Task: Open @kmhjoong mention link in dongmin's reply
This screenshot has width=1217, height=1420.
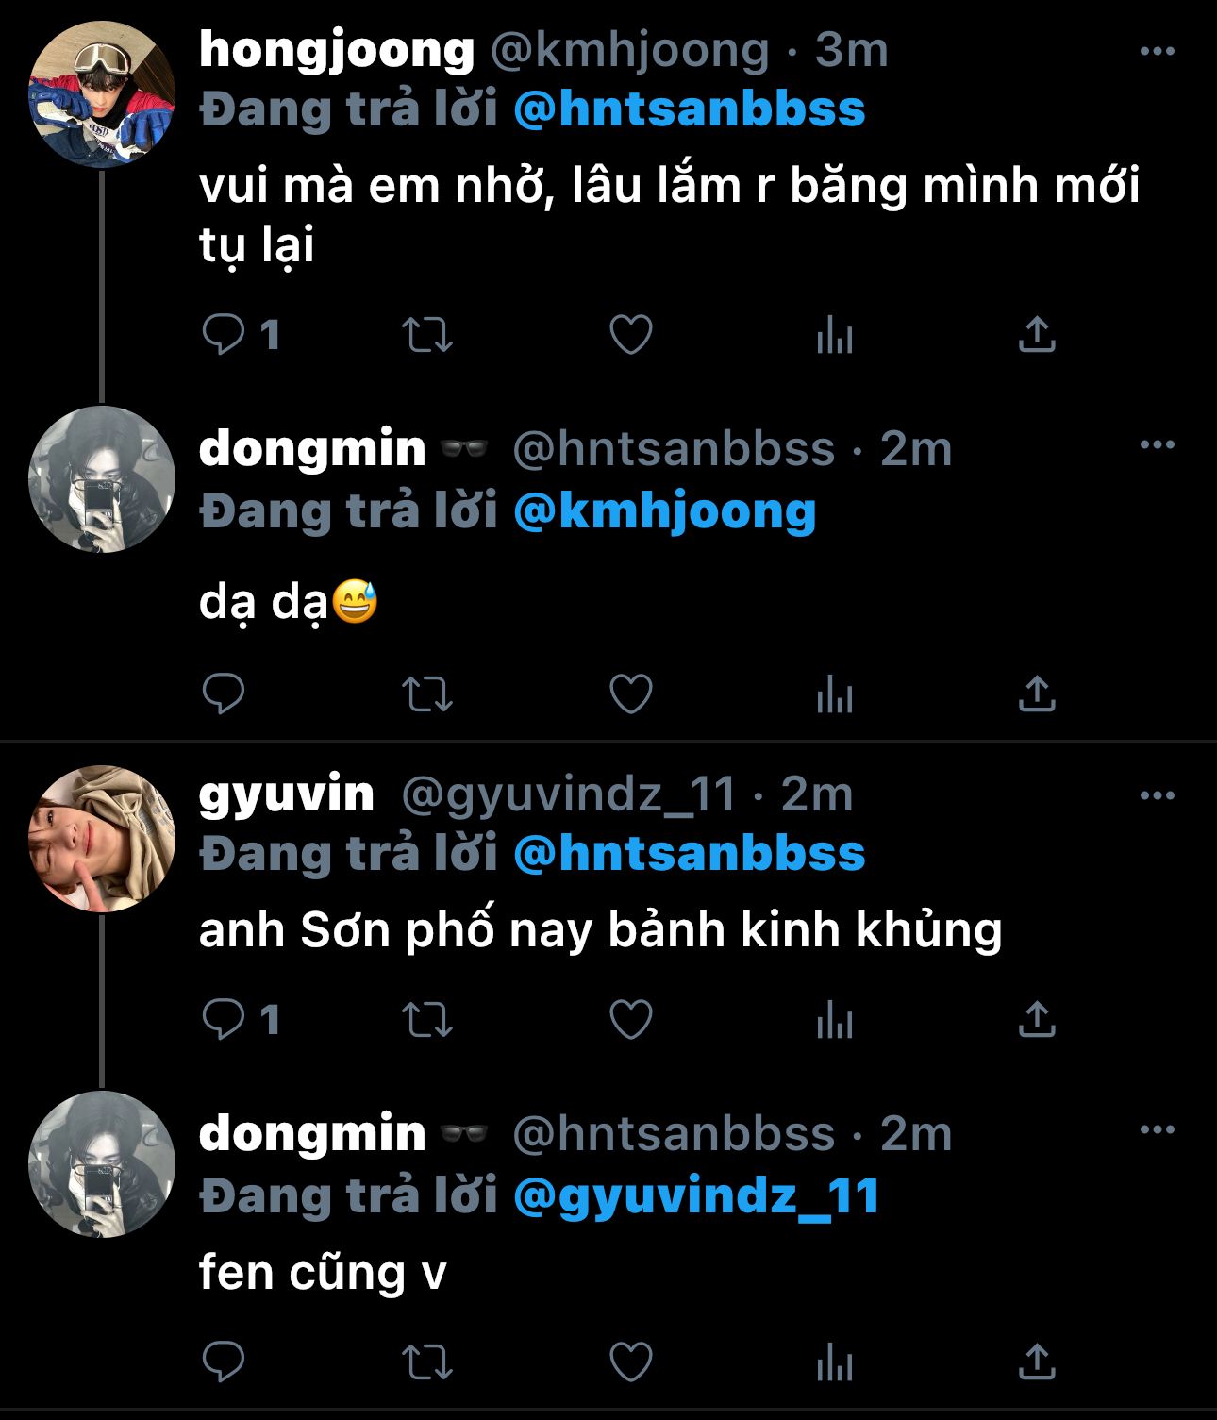Action: [x=665, y=511]
